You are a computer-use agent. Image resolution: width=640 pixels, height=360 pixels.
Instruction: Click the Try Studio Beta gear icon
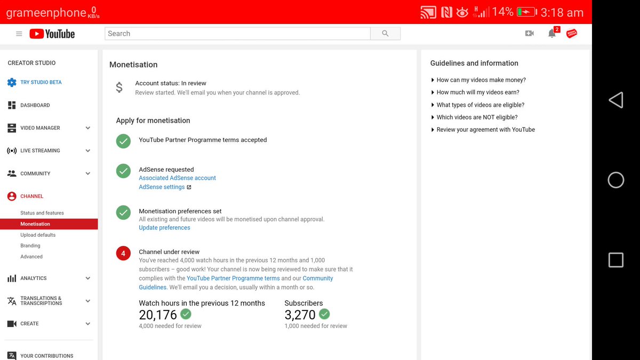point(12,82)
